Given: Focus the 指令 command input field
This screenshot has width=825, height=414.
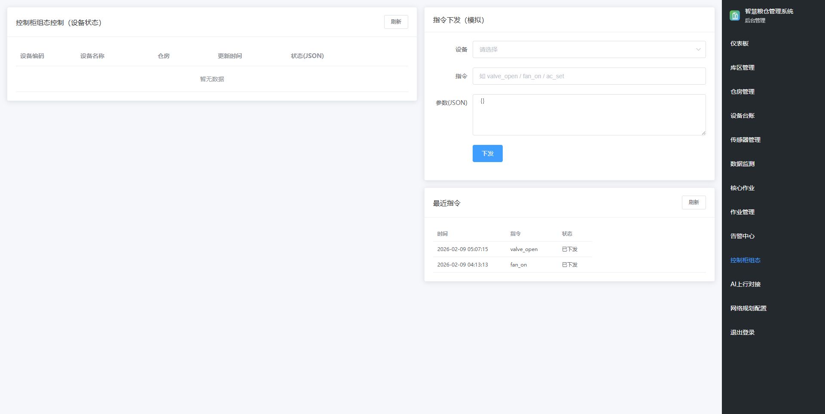Looking at the screenshot, I should 589,76.
